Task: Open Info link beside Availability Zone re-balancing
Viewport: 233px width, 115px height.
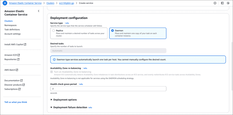Action: pyautogui.click(x=85, y=68)
